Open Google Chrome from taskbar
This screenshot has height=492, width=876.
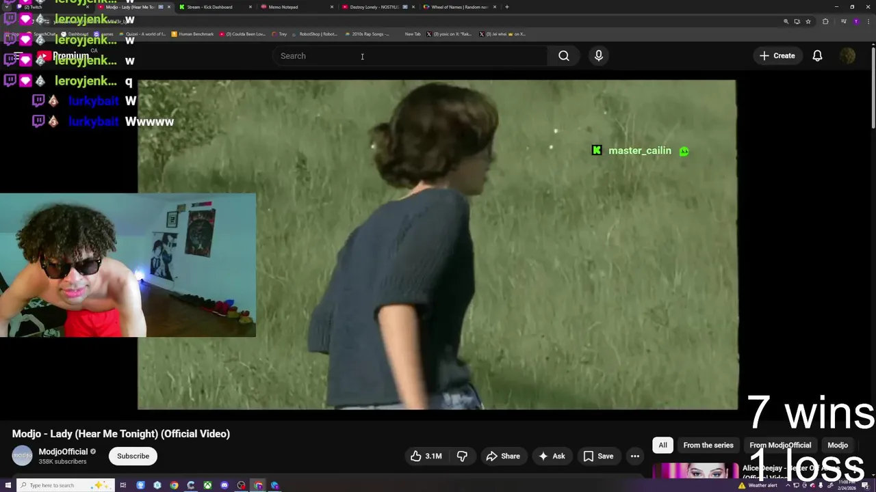click(x=174, y=485)
